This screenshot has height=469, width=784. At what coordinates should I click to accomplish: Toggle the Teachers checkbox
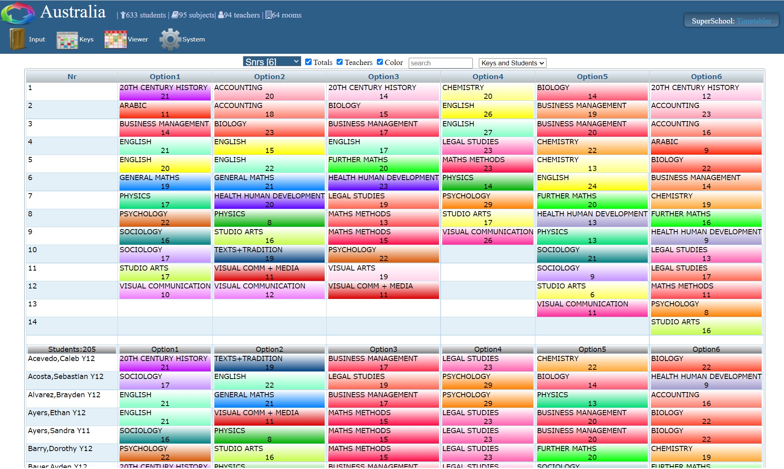(x=340, y=62)
